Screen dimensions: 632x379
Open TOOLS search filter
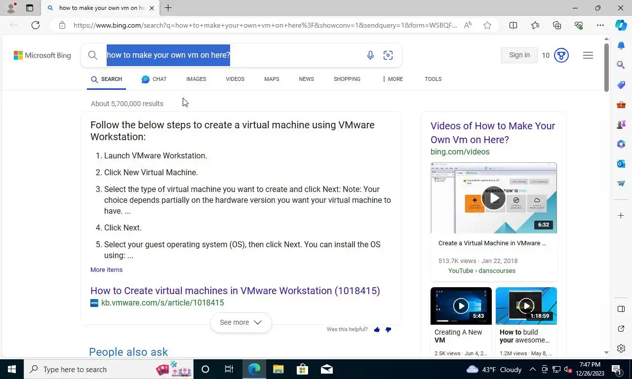tap(433, 79)
